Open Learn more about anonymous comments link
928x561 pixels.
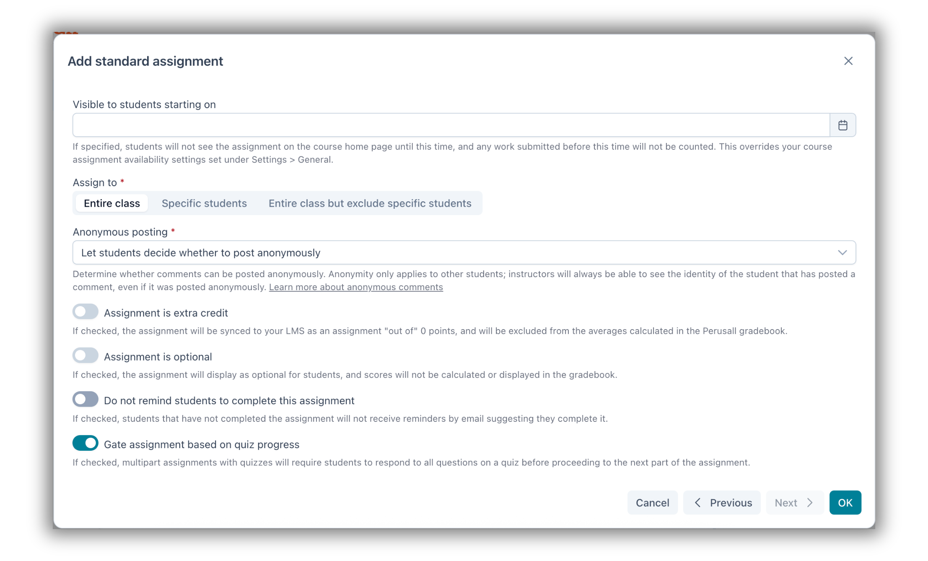[x=356, y=287]
